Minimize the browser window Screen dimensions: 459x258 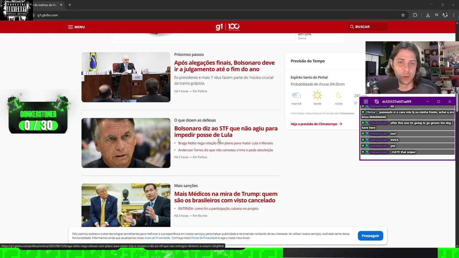[431, 5]
